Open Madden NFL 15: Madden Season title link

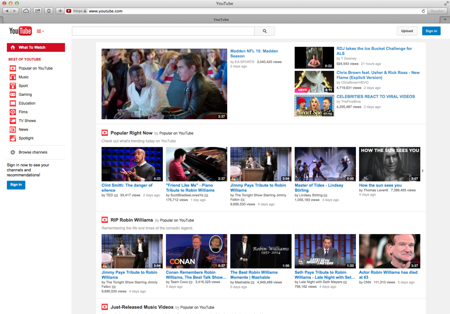pyautogui.click(x=254, y=53)
